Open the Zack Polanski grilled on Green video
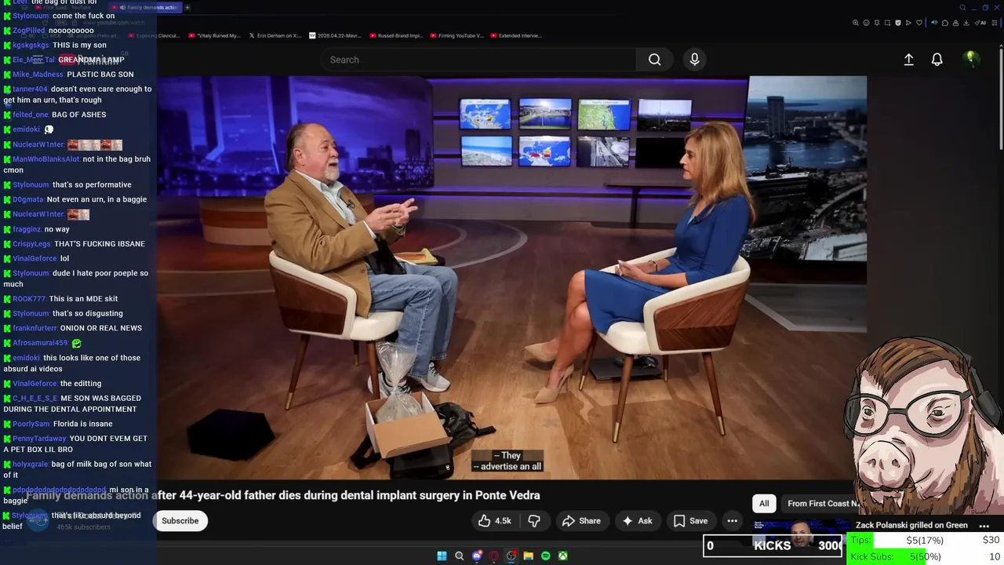 (x=911, y=525)
